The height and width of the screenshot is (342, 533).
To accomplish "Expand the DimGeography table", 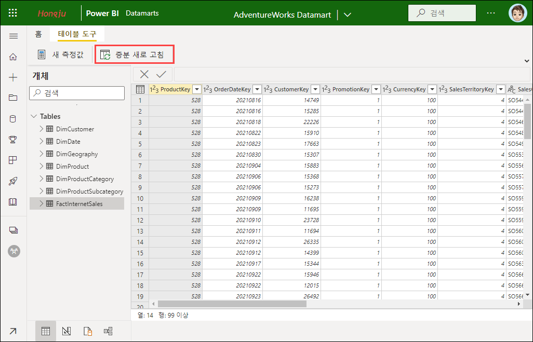I will 41,154.
